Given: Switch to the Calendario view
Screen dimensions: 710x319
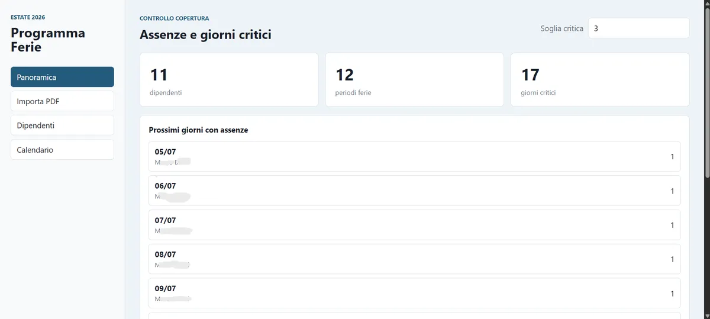Looking at the screenshot, I should point(62,150).
